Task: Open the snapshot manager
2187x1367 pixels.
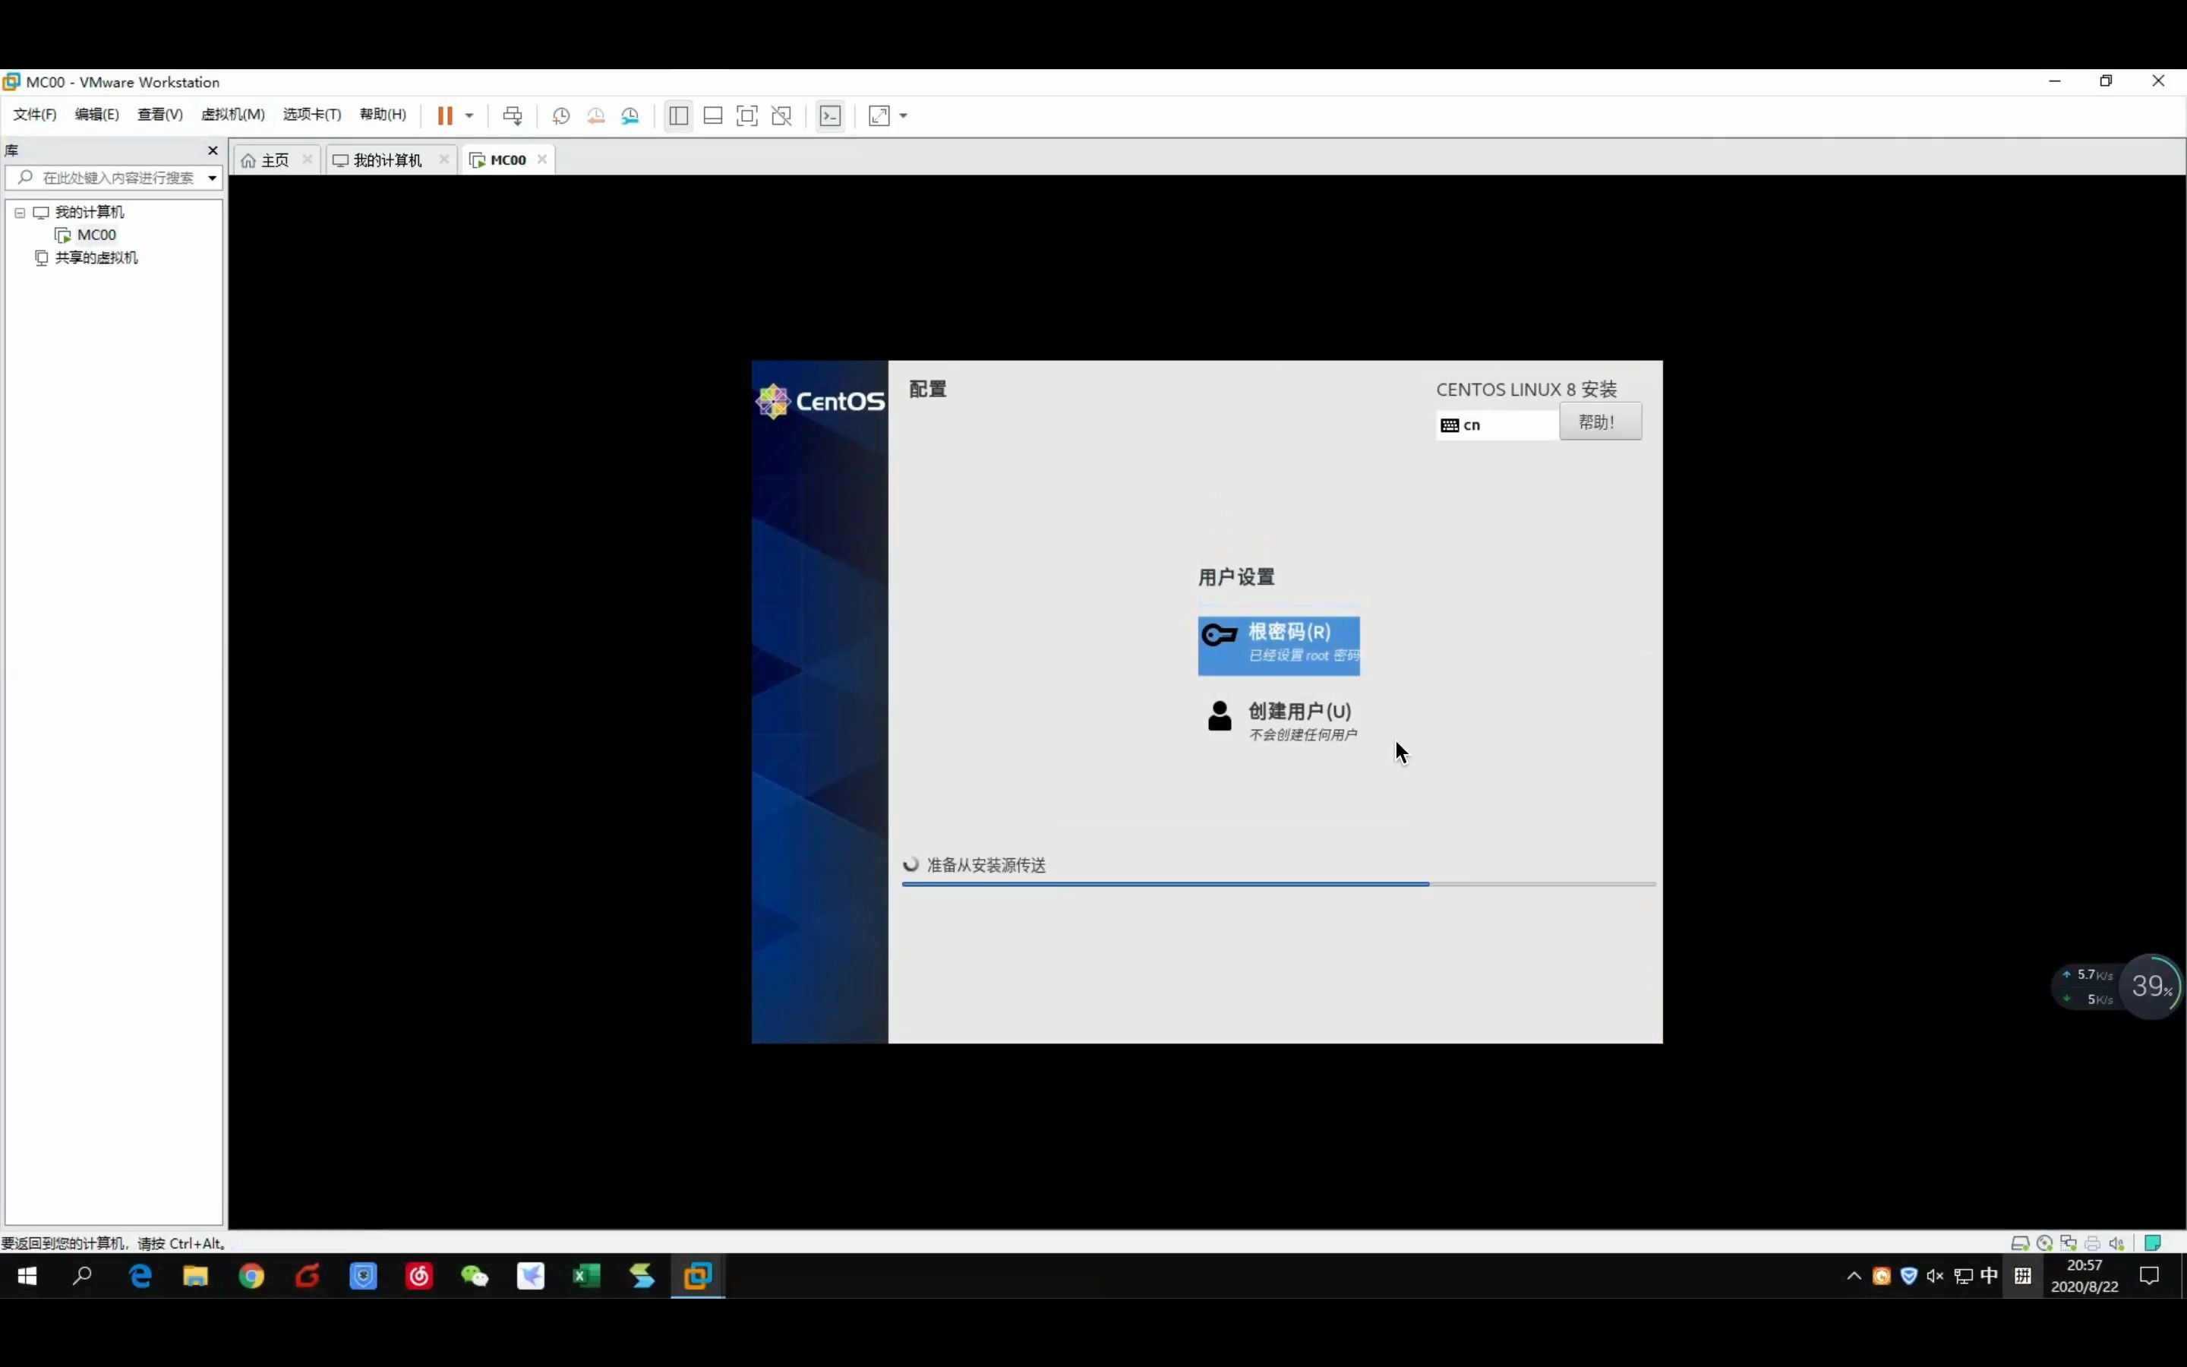Action: [631, 115]
